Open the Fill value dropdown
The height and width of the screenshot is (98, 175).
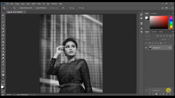pos(170,43)
